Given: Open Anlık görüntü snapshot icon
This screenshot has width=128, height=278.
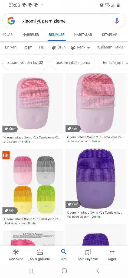Looking at the screenshot, I should (x=40, y=252).
